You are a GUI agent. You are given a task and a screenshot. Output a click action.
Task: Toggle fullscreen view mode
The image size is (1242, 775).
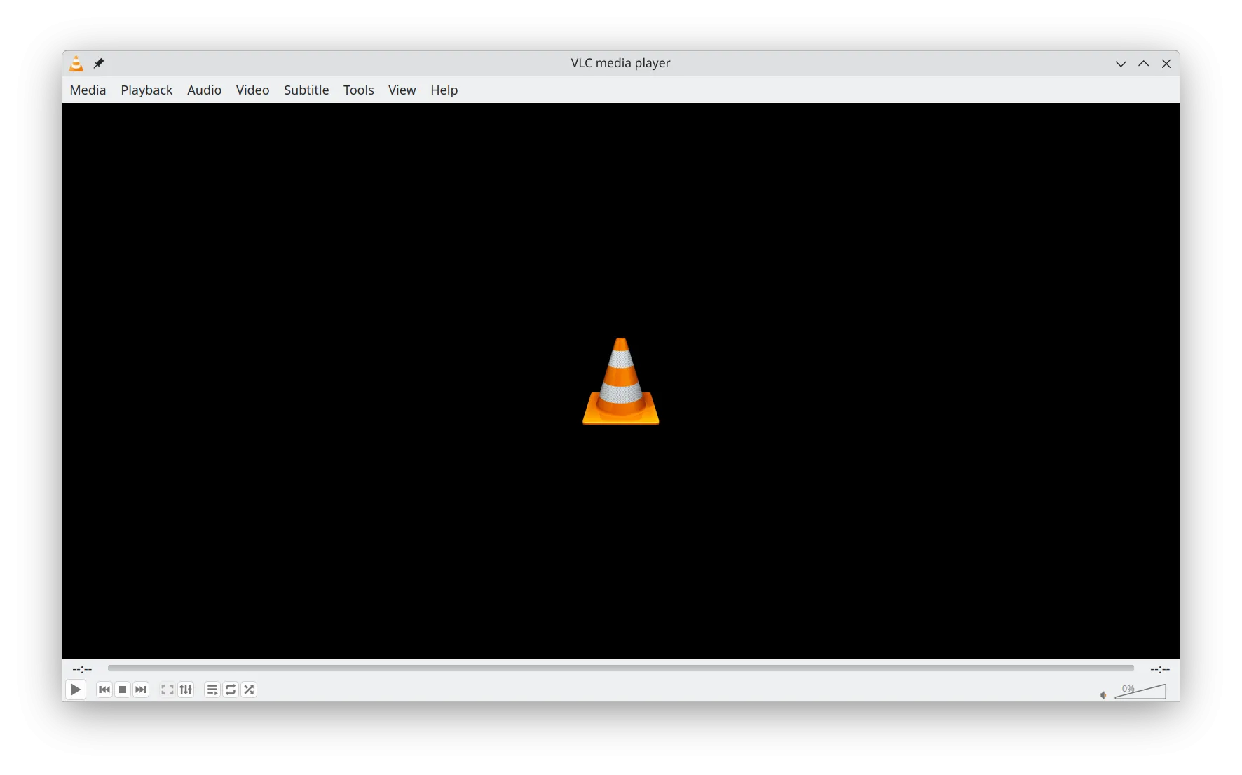pos(167,690)
